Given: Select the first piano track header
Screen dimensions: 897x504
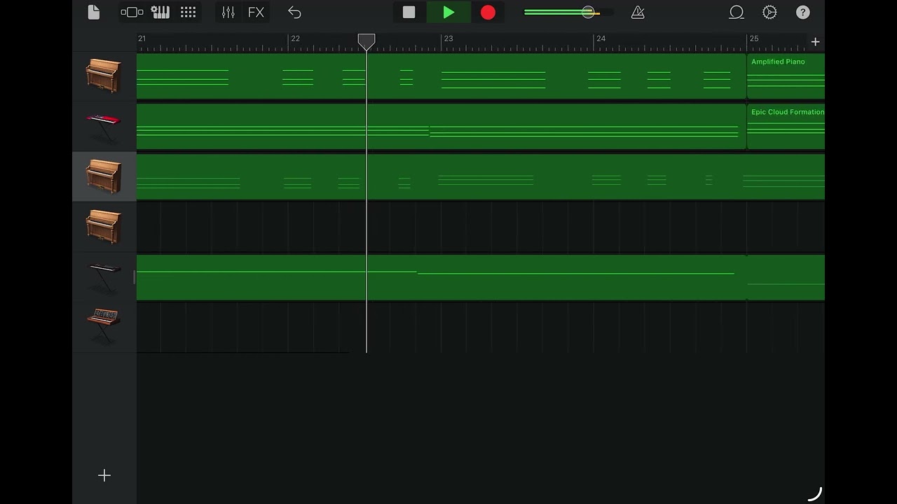Looking at the screenshot, I should click(x=104, y=76).
